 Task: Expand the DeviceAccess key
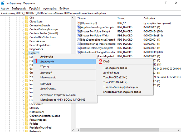click(23, 41)
